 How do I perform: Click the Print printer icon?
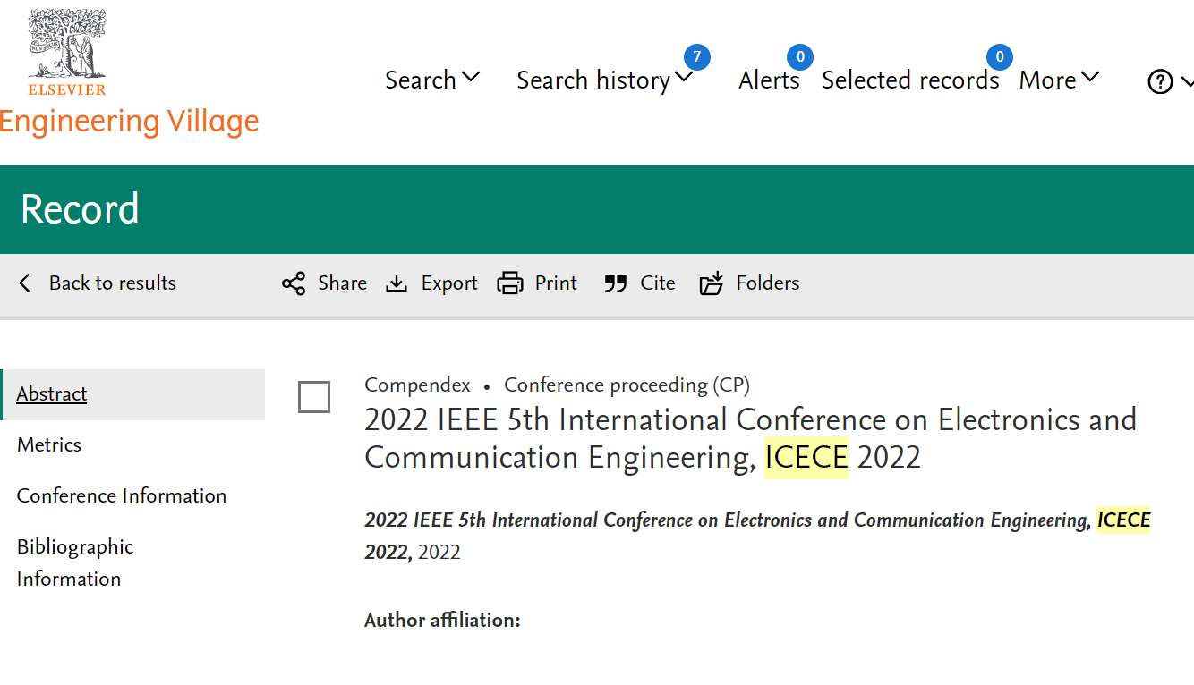(510, 283)
